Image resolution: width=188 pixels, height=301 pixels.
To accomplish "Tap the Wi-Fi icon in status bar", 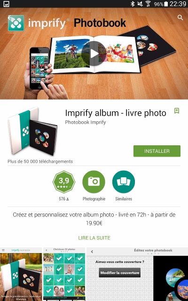I will coord(148,4).
